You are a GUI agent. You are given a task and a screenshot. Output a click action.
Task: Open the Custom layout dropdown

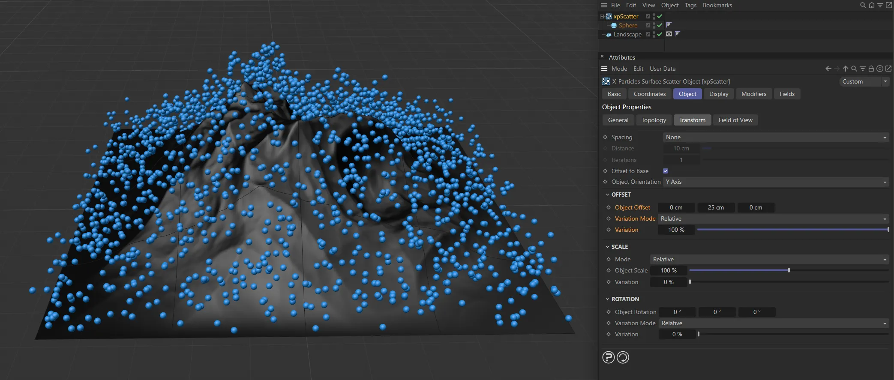pyautogui.click(x=864, y=81)
